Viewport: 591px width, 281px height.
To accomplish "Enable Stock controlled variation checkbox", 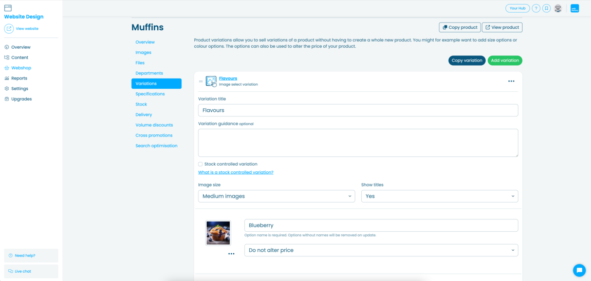I will [200, 164].
